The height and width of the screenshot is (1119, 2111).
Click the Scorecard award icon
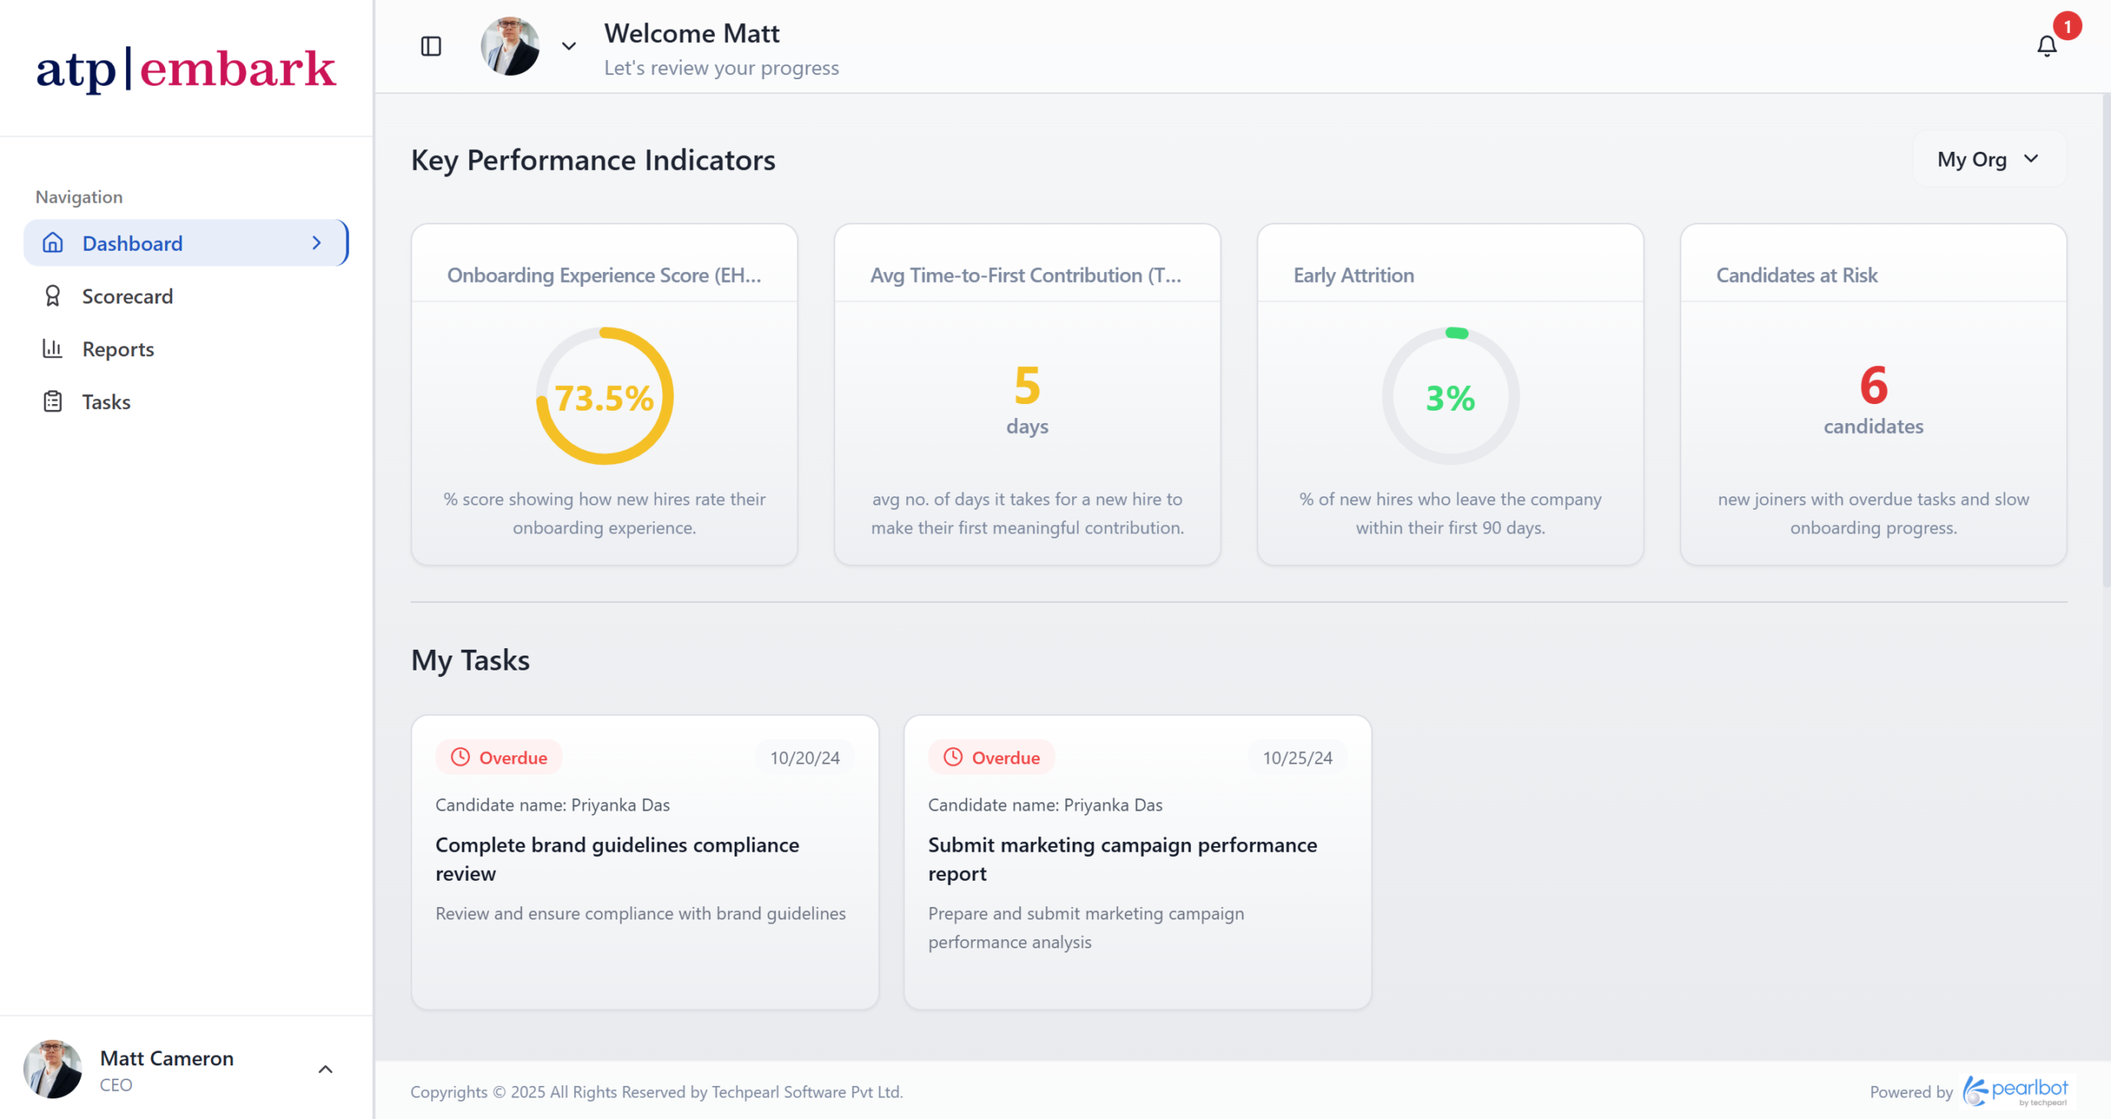point(53,296)
